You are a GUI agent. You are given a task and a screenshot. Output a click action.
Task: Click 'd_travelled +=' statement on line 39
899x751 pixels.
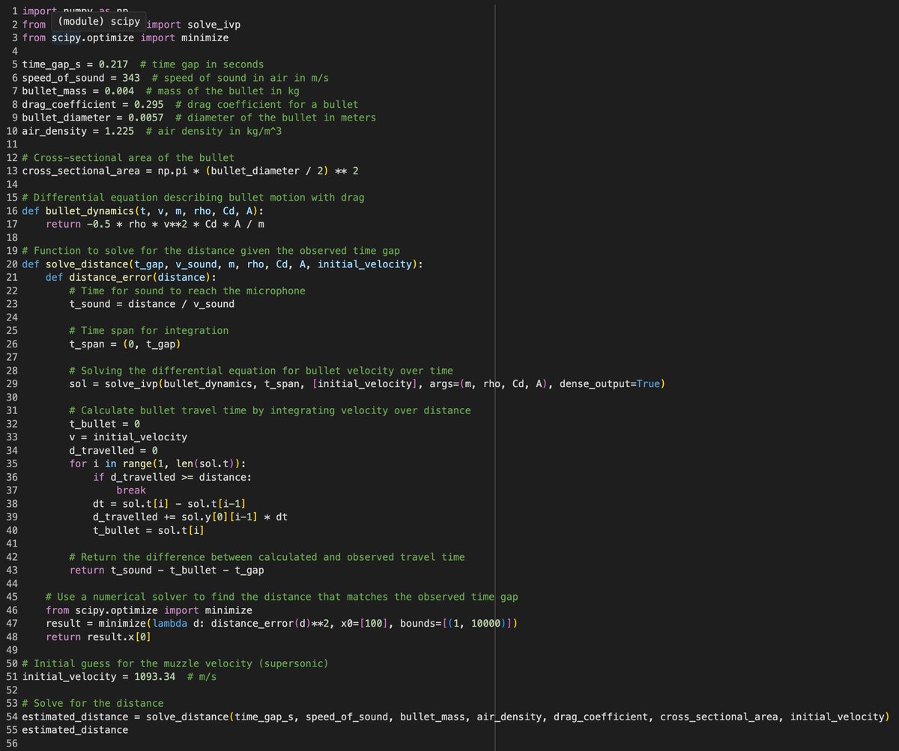point(190,517)
